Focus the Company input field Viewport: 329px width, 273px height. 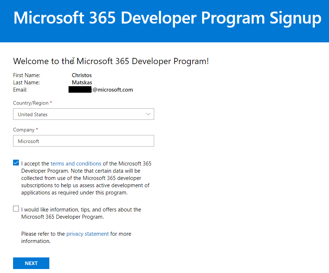83,141
